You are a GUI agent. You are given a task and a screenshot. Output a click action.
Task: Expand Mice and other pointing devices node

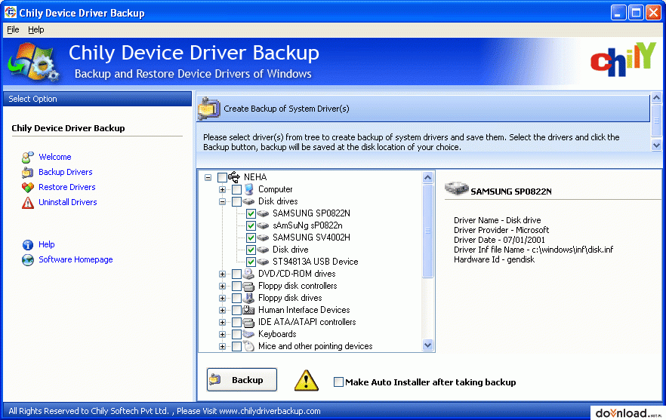222,347
